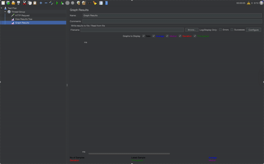Uncheck the Deviation graph checkbox
Screen dimensions: 264x164
tap(180, 36)
